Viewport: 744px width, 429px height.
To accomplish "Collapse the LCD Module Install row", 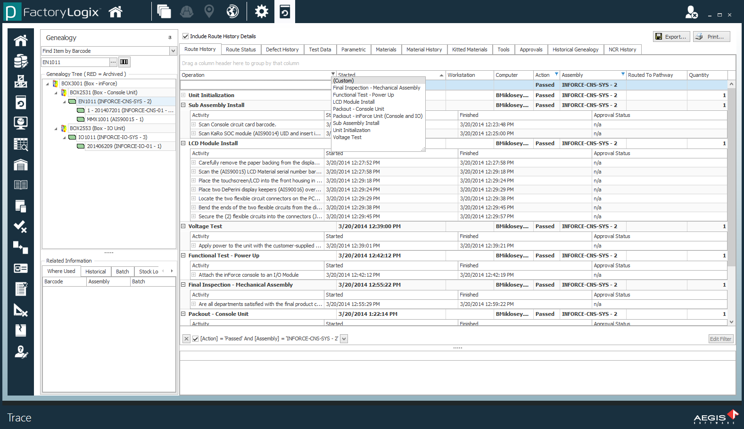I will click(183, 143).
